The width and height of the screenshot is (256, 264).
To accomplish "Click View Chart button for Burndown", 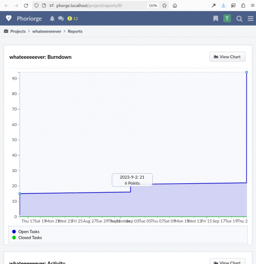I will 227,57.
